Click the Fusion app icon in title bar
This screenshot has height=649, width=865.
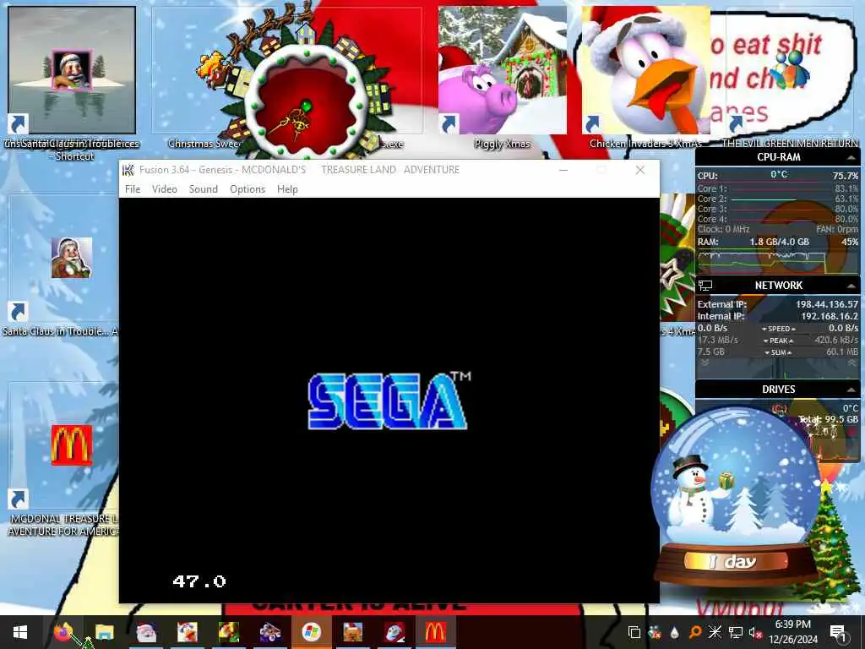pyautogui.click(x=128, y=169)
